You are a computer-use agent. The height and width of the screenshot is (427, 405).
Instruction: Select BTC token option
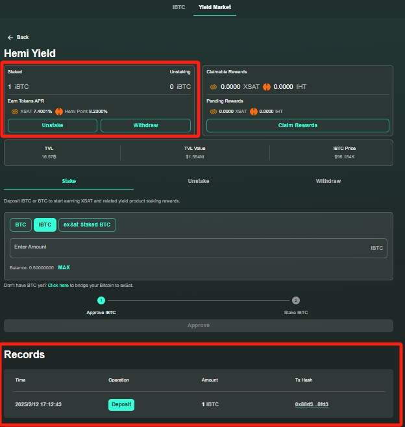click(21, 225)
